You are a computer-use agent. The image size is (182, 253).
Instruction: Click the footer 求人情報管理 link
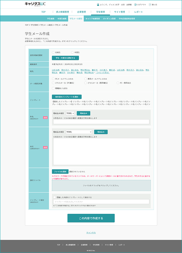[71, 245]
